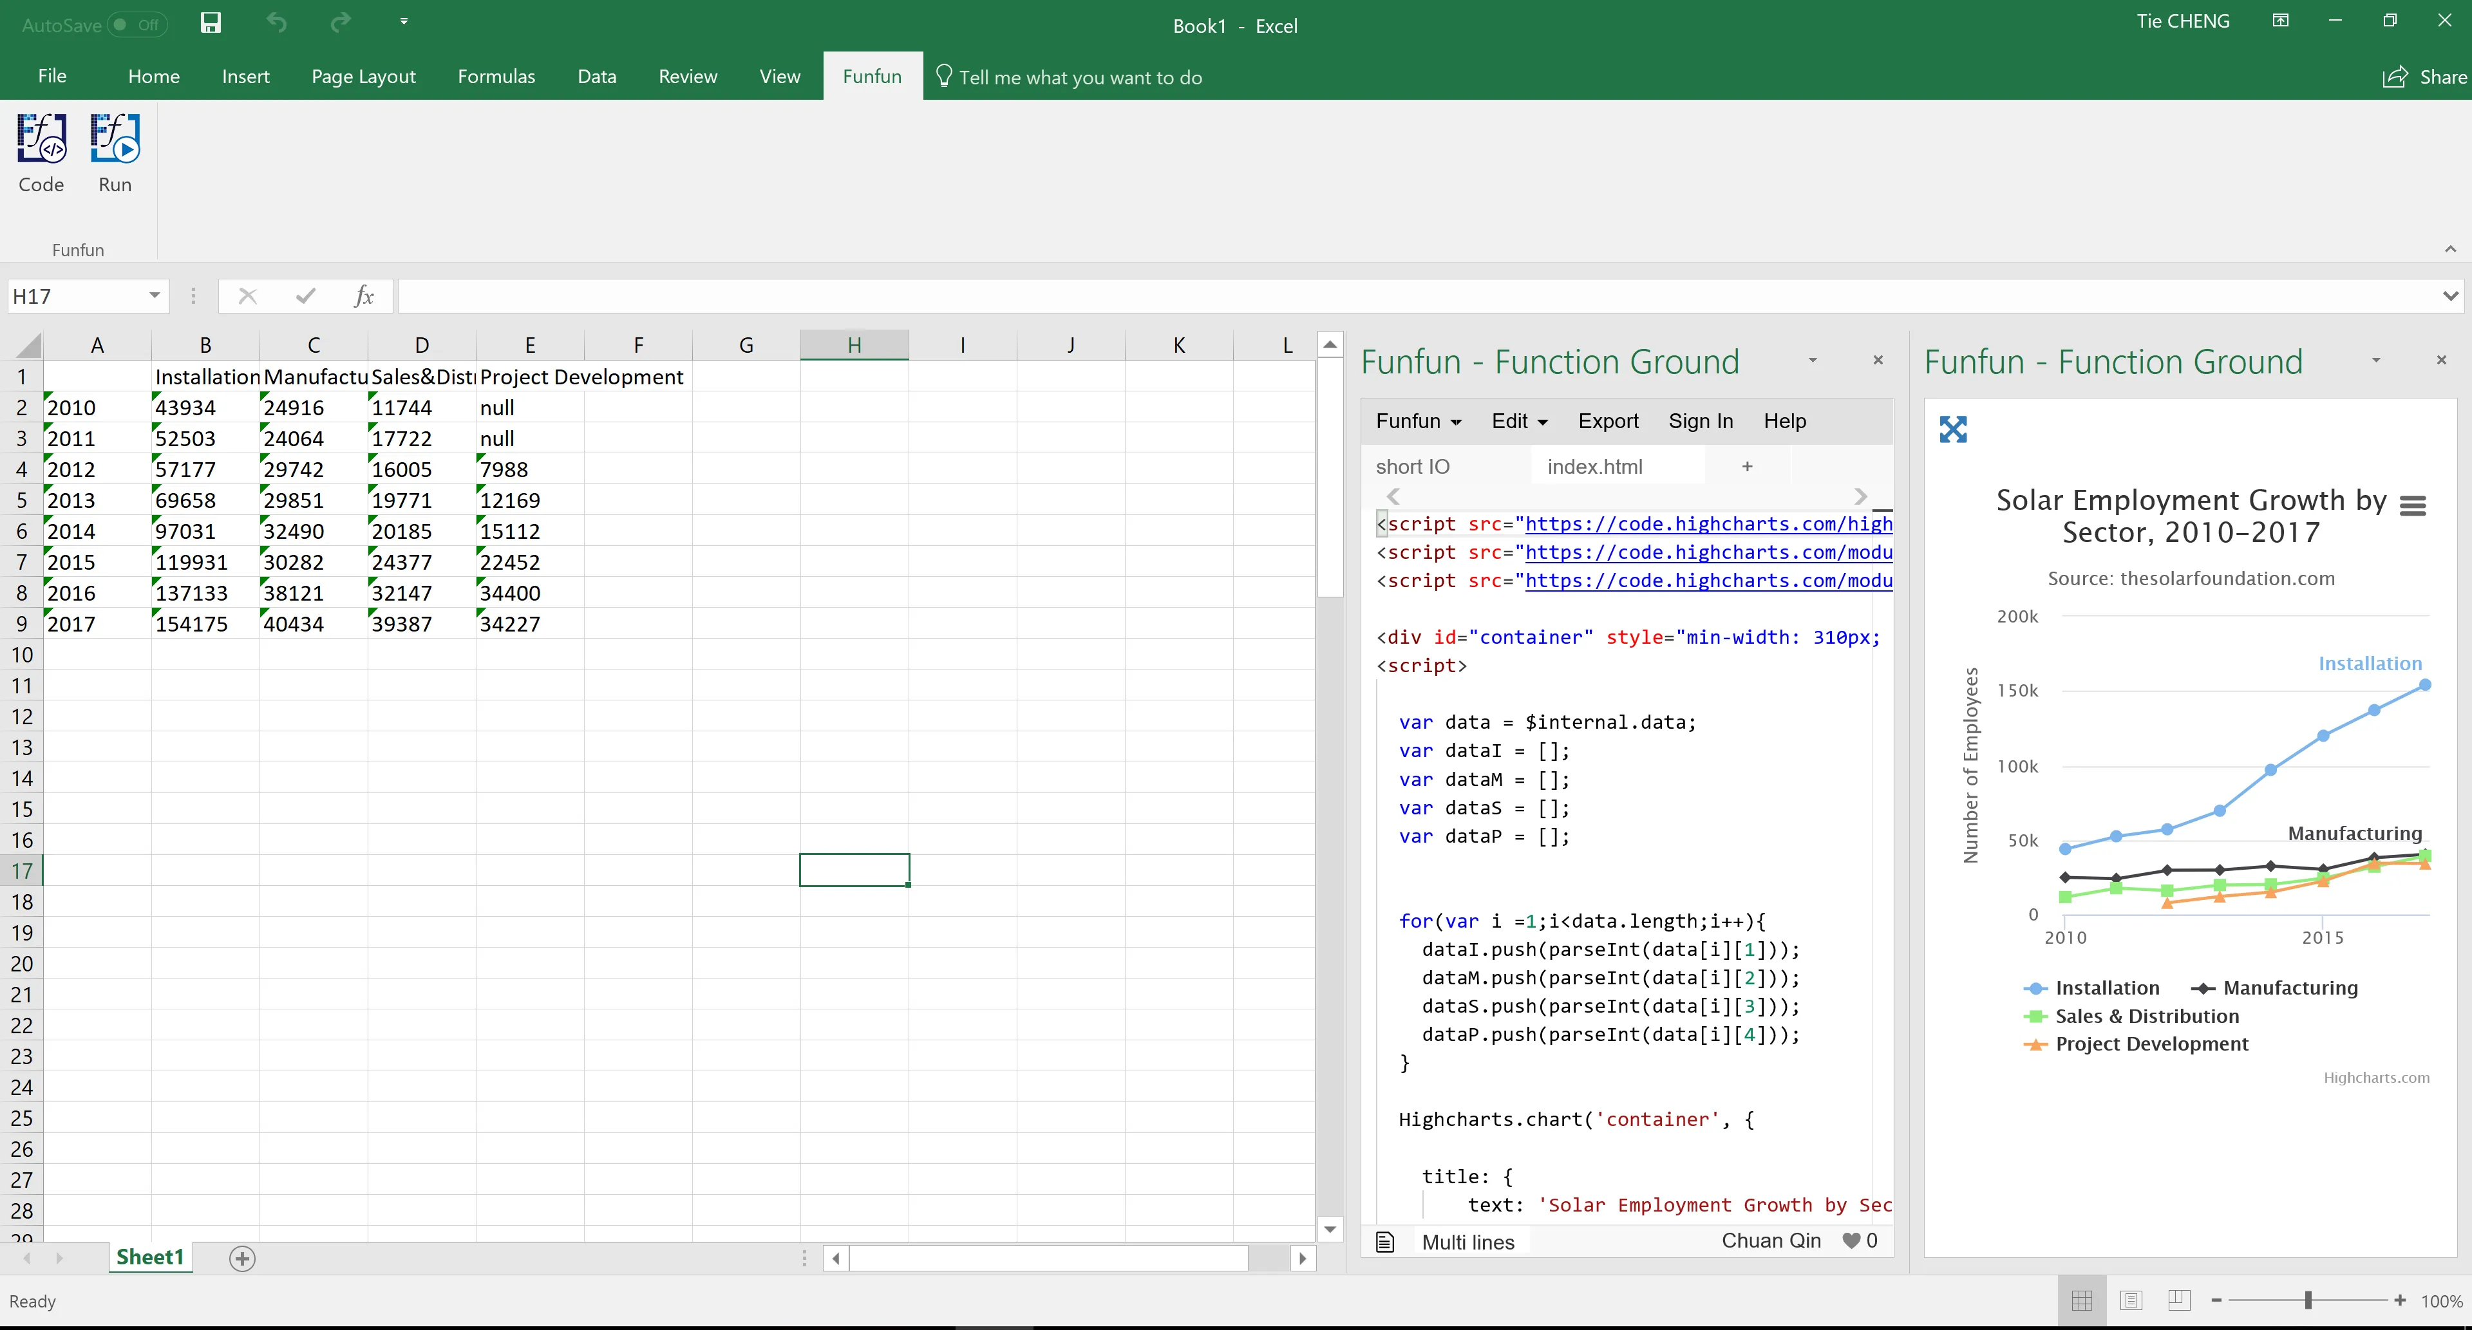Click the Insert Function fx icon
This screenshot has width=2472, height=1330.
point(364,297)
